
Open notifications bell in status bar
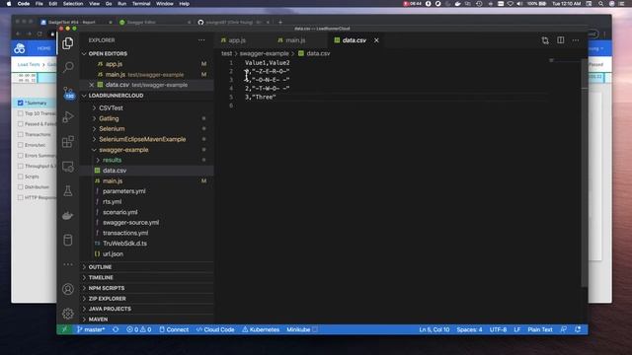click(x=578, y=329)
